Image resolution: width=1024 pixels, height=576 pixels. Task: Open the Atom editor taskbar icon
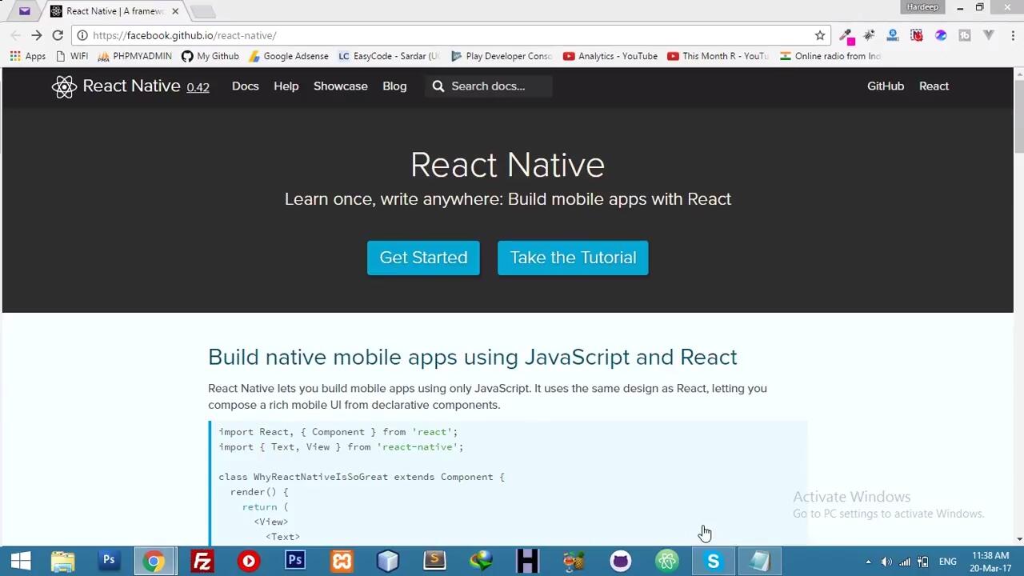666,561
